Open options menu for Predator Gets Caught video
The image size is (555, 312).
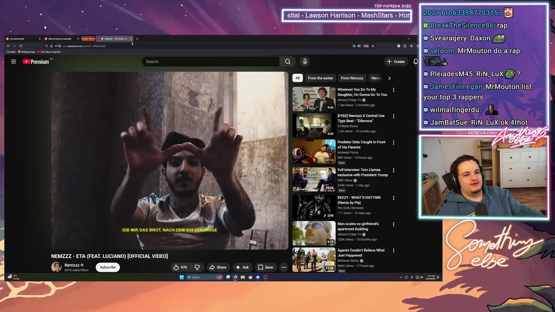tap(393, 142)
